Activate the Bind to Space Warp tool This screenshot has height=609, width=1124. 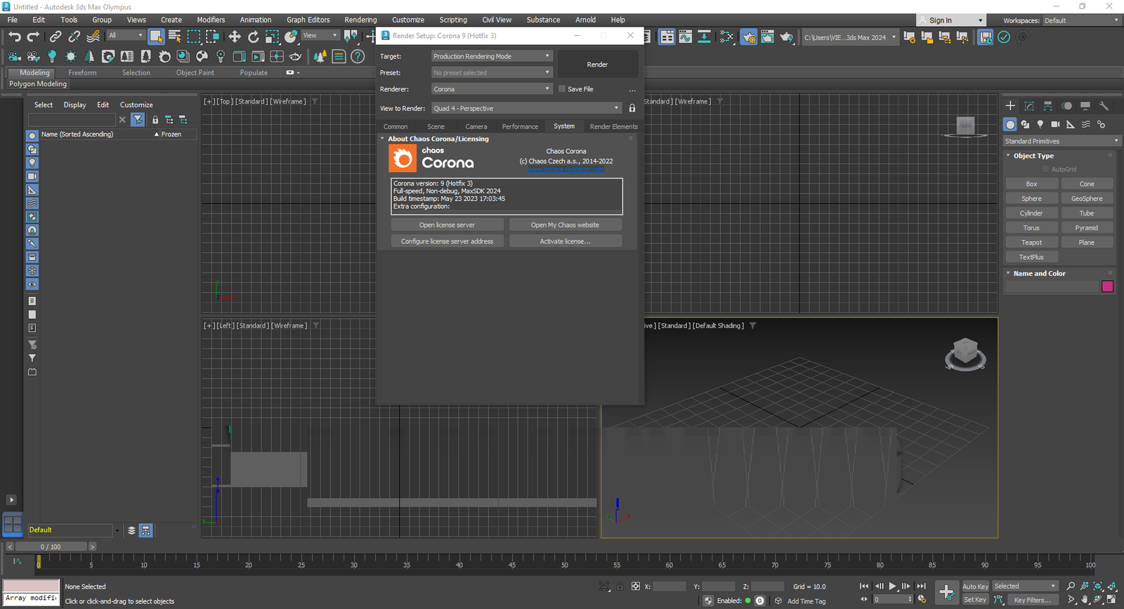tap(93, 37)
